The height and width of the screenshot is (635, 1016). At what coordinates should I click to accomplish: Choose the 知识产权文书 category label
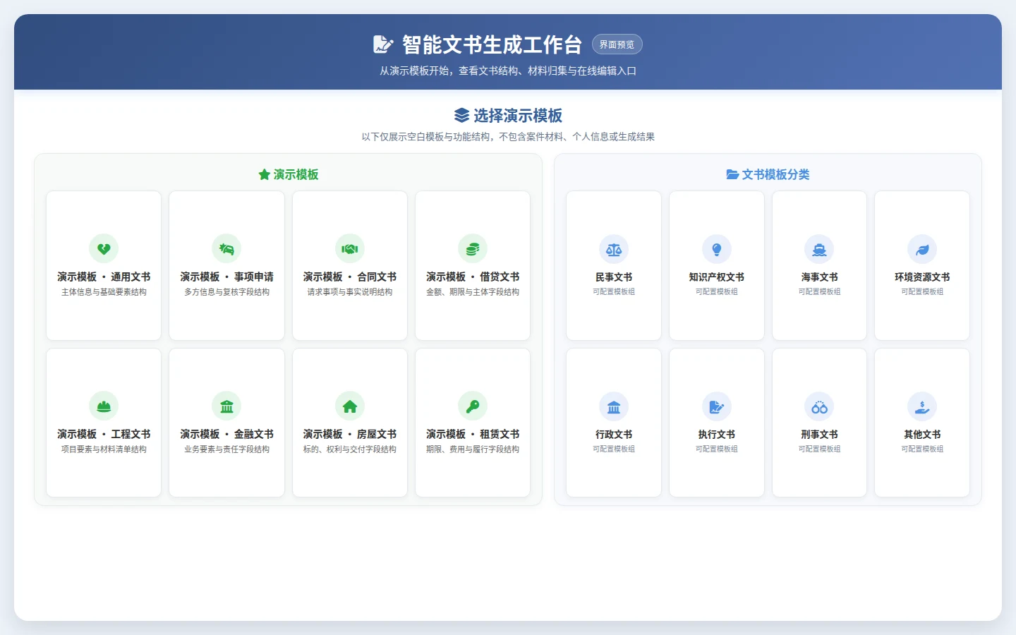pyautogui.click(x=717, y=277)
